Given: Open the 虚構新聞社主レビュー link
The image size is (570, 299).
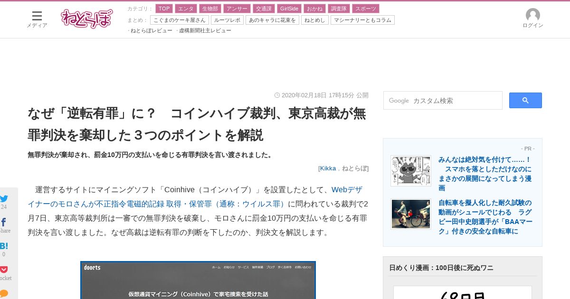Looking at the screenshot, I should click(x=205, y=30).
